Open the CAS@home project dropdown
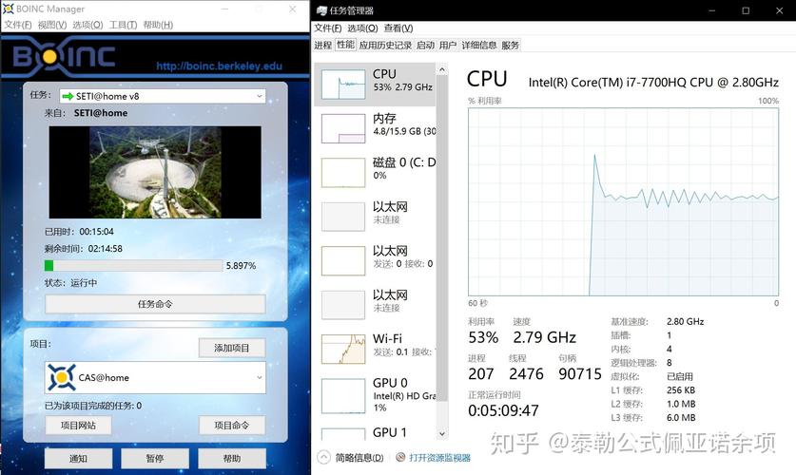 pyautogui.click(x=155, y=377)
